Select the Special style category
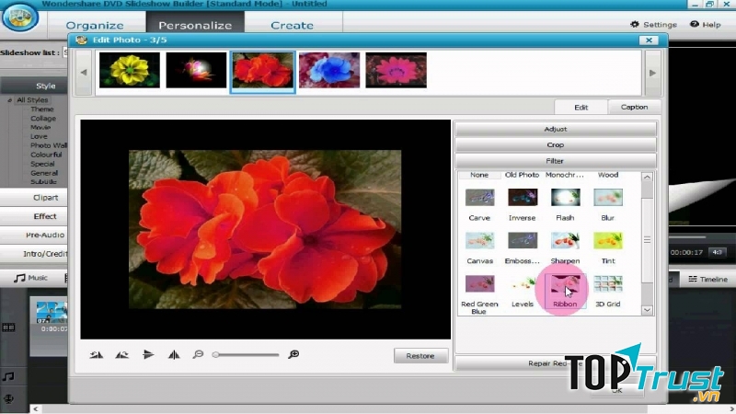This screenshot has width=736, height=414. tap(42, 164)
